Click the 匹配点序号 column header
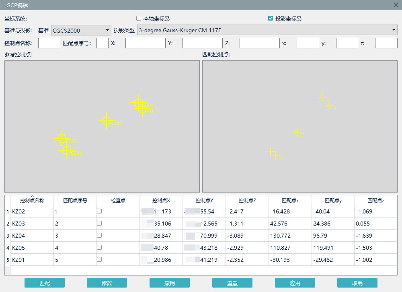 [75, 200]
